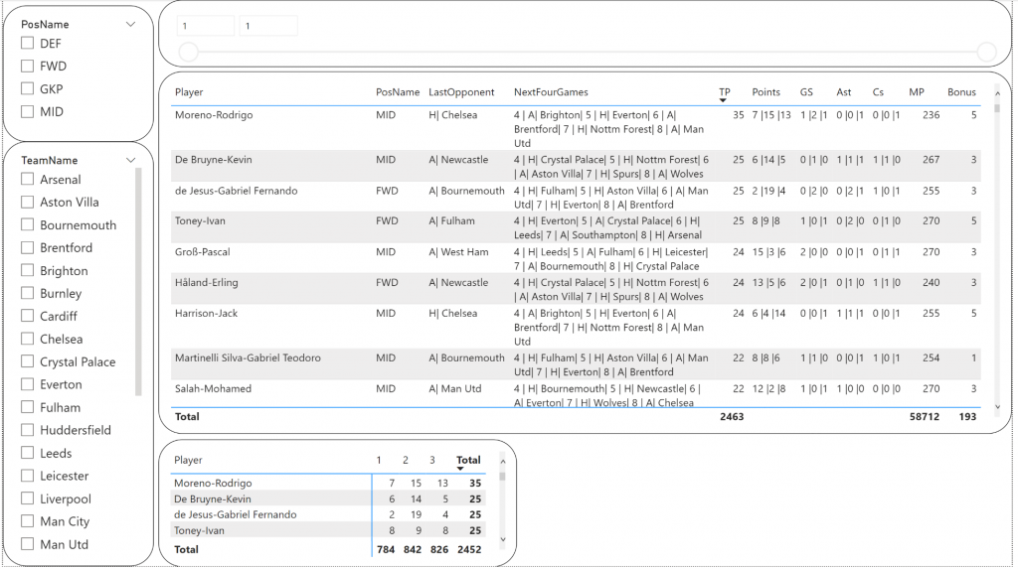Image resolution: width=1018 pixels, height=569 pixels.
Task: Sort by Bonus column header
Action: pyautogui.click(x=961, y=92)
